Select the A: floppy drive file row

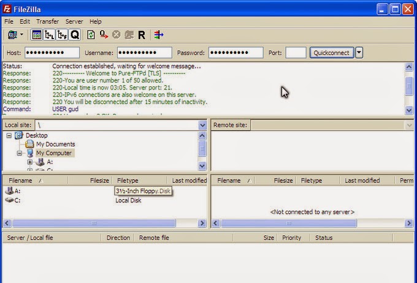[105, 191]
